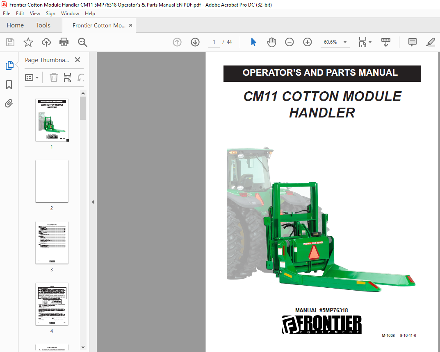Close the Frontier Cotton document tab
The image size is (440, 352).
pyautogui.click(x=130, y=25)
